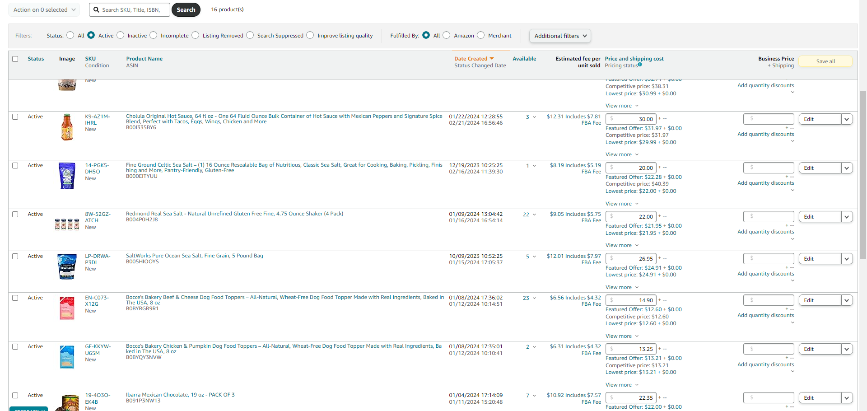Expand View more under Celtic Sea Salt pricing

[x=622, y=204]
